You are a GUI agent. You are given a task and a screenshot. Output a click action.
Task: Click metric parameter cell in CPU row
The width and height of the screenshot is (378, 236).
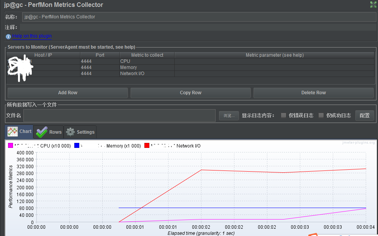275,61
